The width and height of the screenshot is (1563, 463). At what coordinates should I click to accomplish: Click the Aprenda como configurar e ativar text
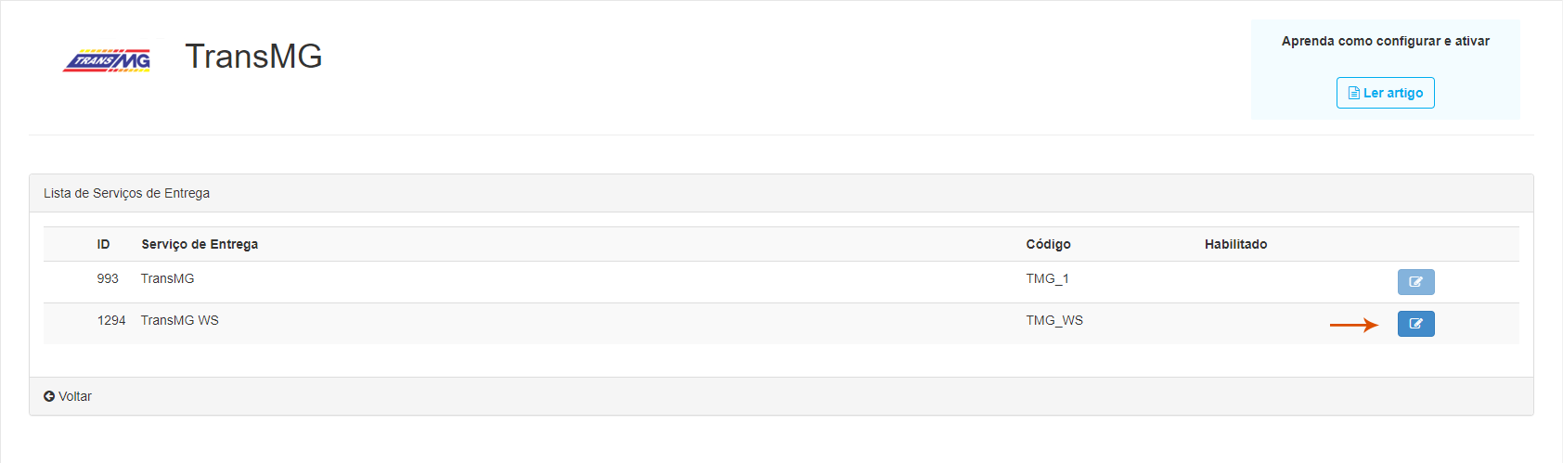[1385, 41]
